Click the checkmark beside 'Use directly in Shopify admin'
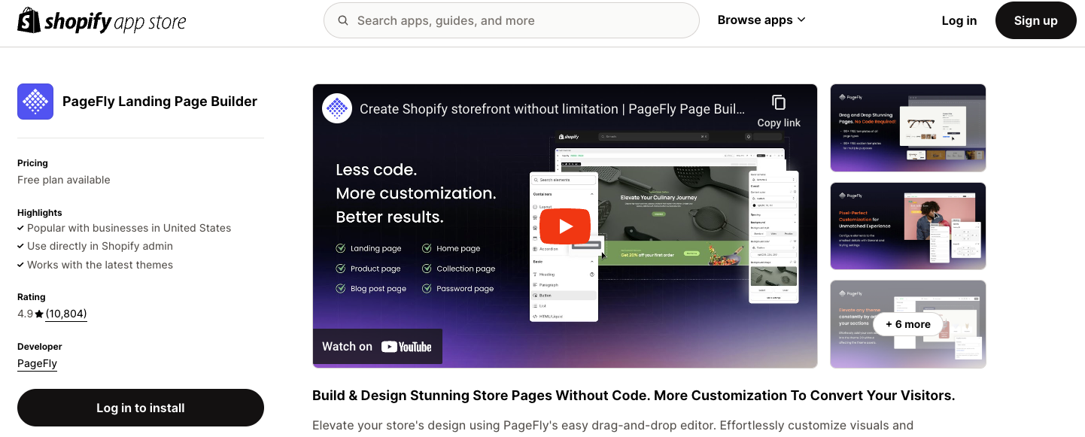The image size is (1085, 437). click(20, 246)
